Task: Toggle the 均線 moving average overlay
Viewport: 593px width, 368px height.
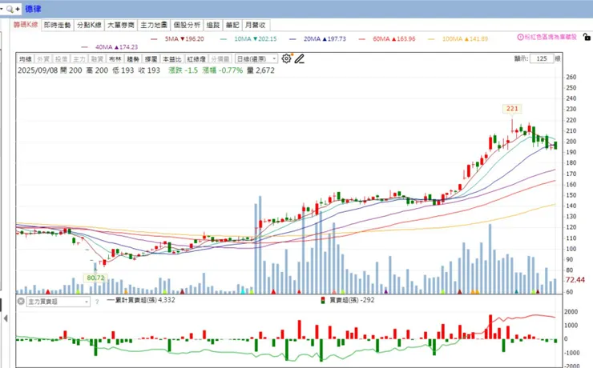Action: click(26, 59)
